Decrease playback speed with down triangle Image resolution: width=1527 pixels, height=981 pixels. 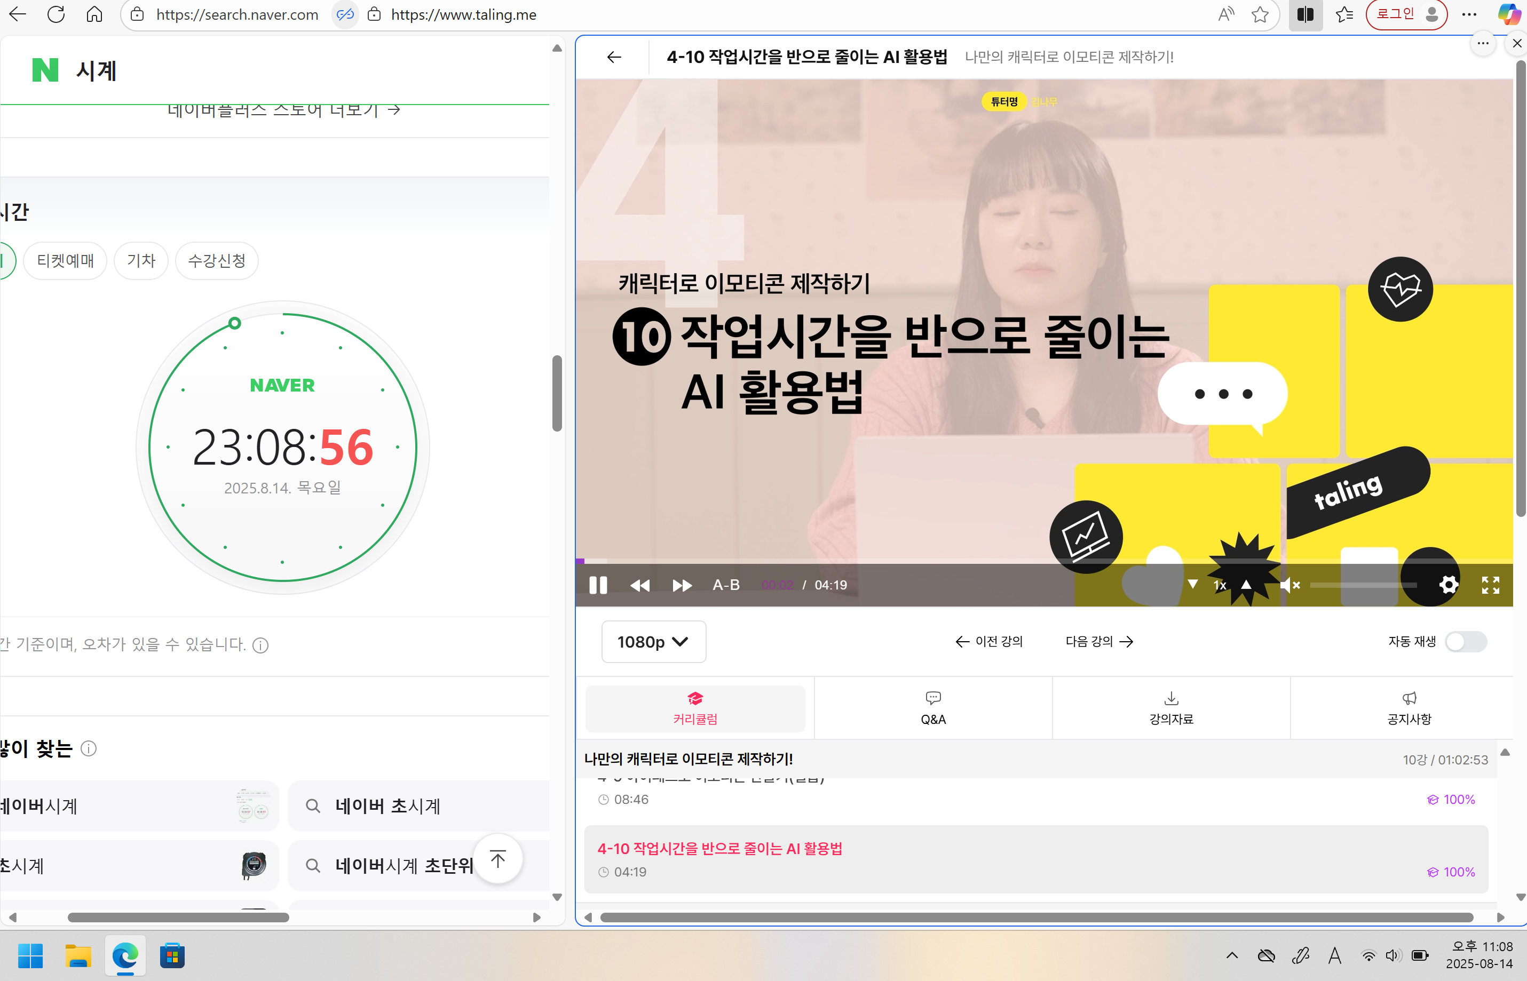[x=1192, y=584]
